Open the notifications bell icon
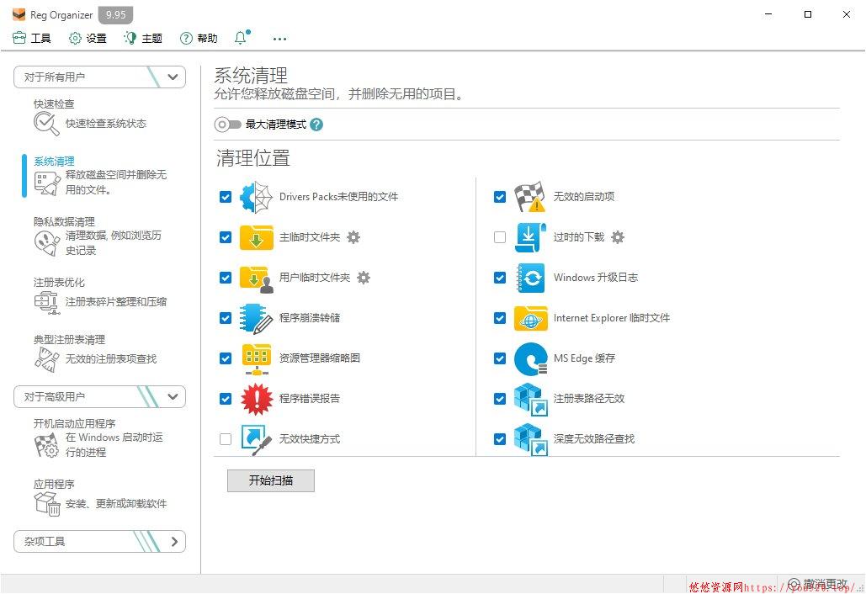Viewport: 866px width, 594px height. (242, 38)
